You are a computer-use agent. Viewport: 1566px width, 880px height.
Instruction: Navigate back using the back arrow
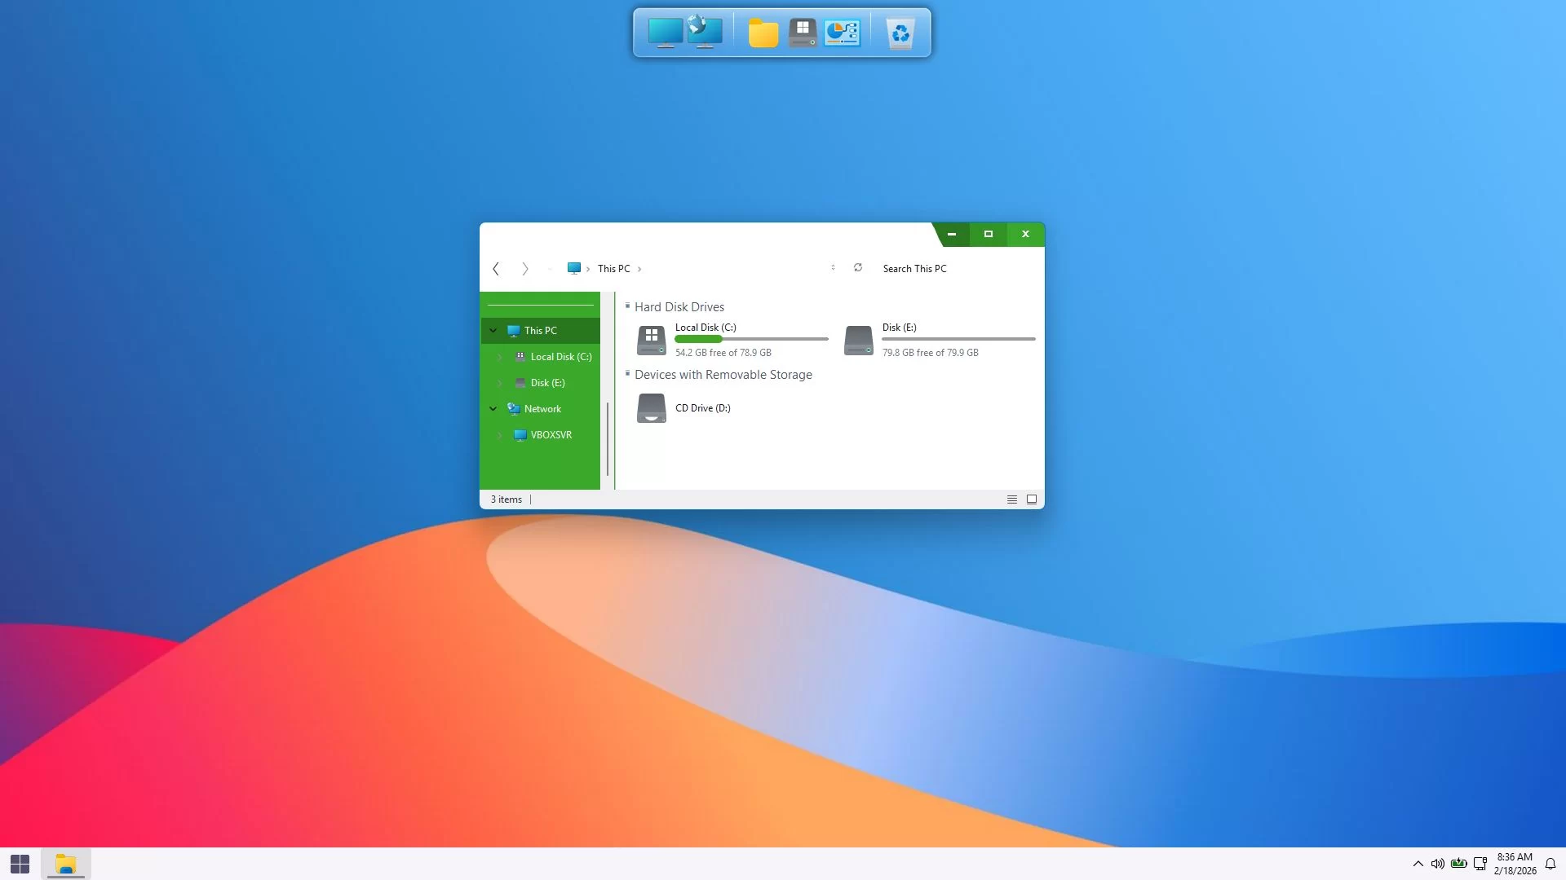(496, 268)
